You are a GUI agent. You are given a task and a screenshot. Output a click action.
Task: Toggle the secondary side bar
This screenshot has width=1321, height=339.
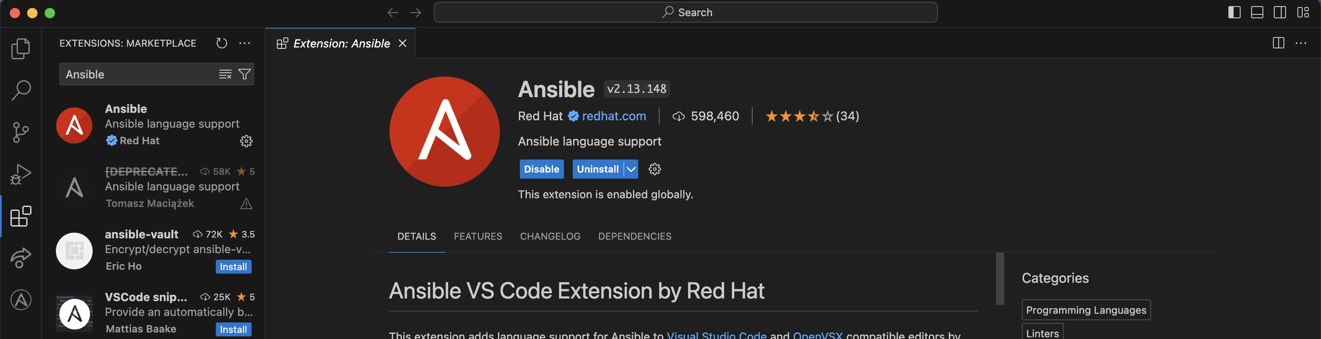(x=1280, y=12)
